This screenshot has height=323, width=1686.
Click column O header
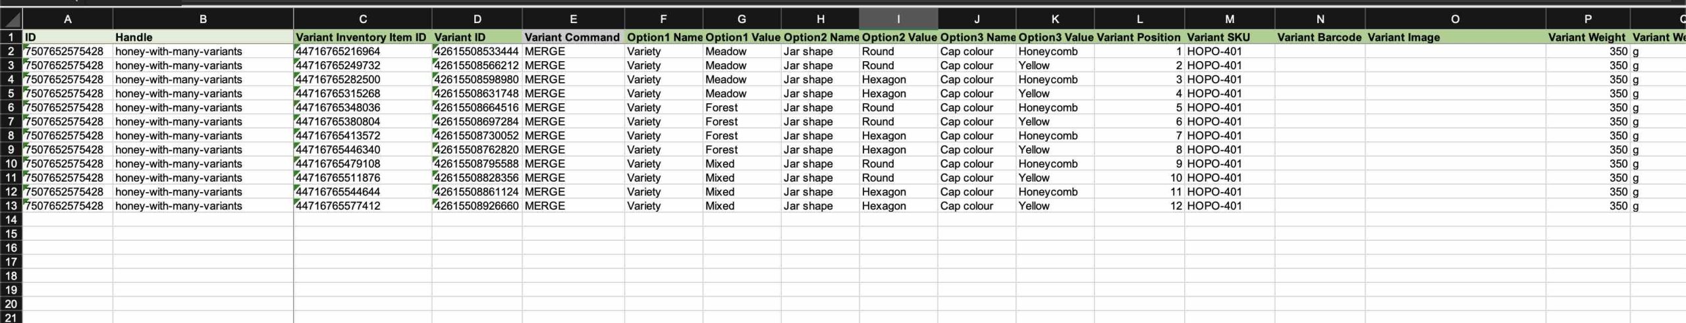tap(1455, 19)
